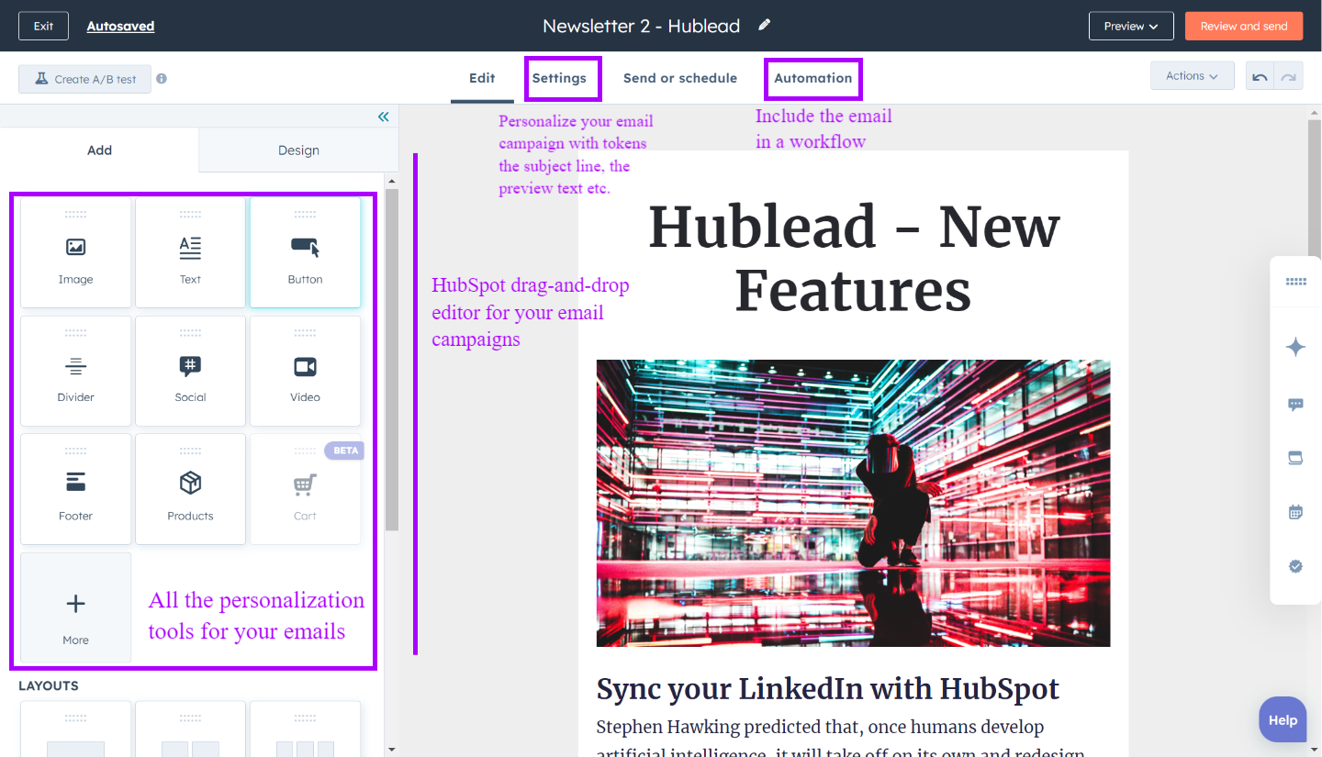Click the canvas scrollbar up arrow
Screen dimensions: 1322x757
pyautogui.click(x=1313, y=112)
